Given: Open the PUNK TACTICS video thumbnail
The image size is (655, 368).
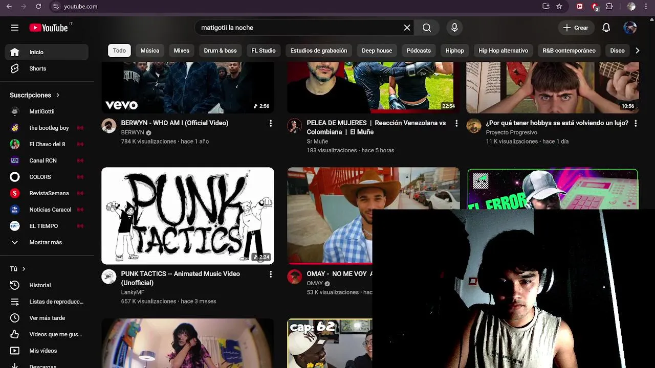Looking at the screenshot, I should (188, 216).
